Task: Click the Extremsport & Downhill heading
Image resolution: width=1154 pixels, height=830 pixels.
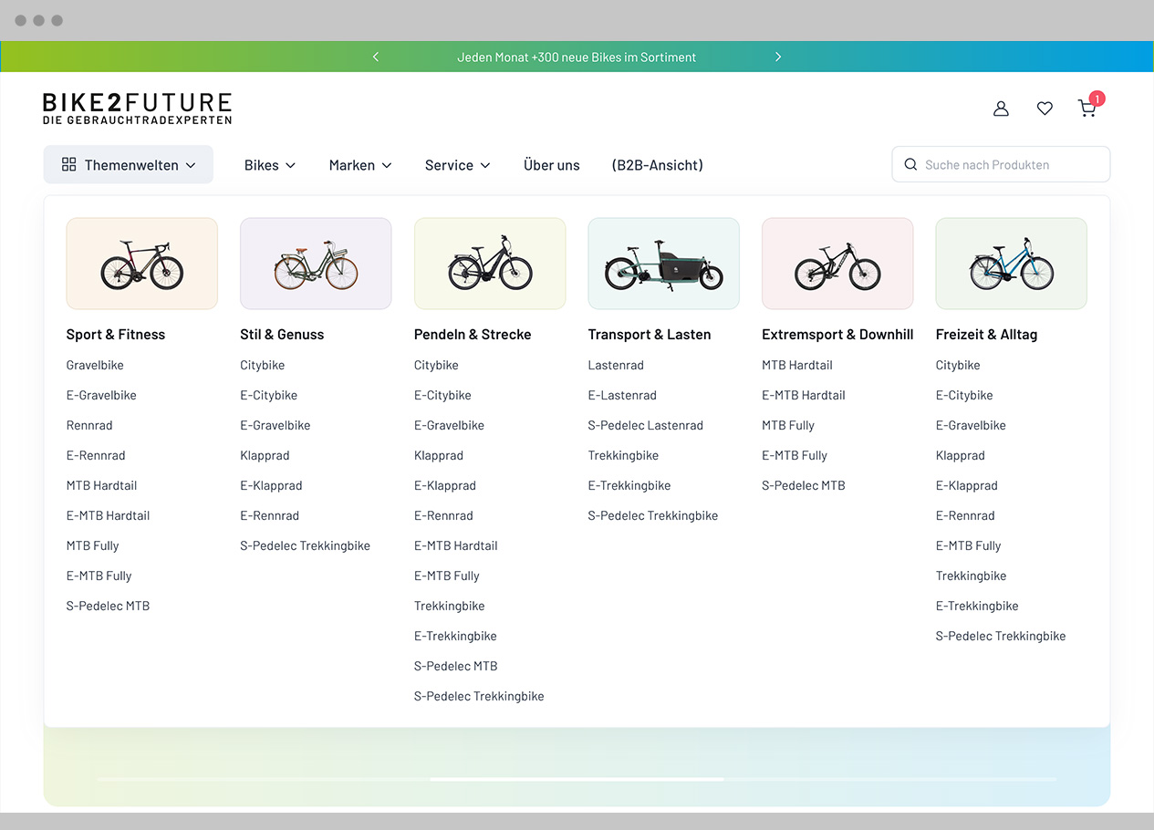Action: point(837,335)
